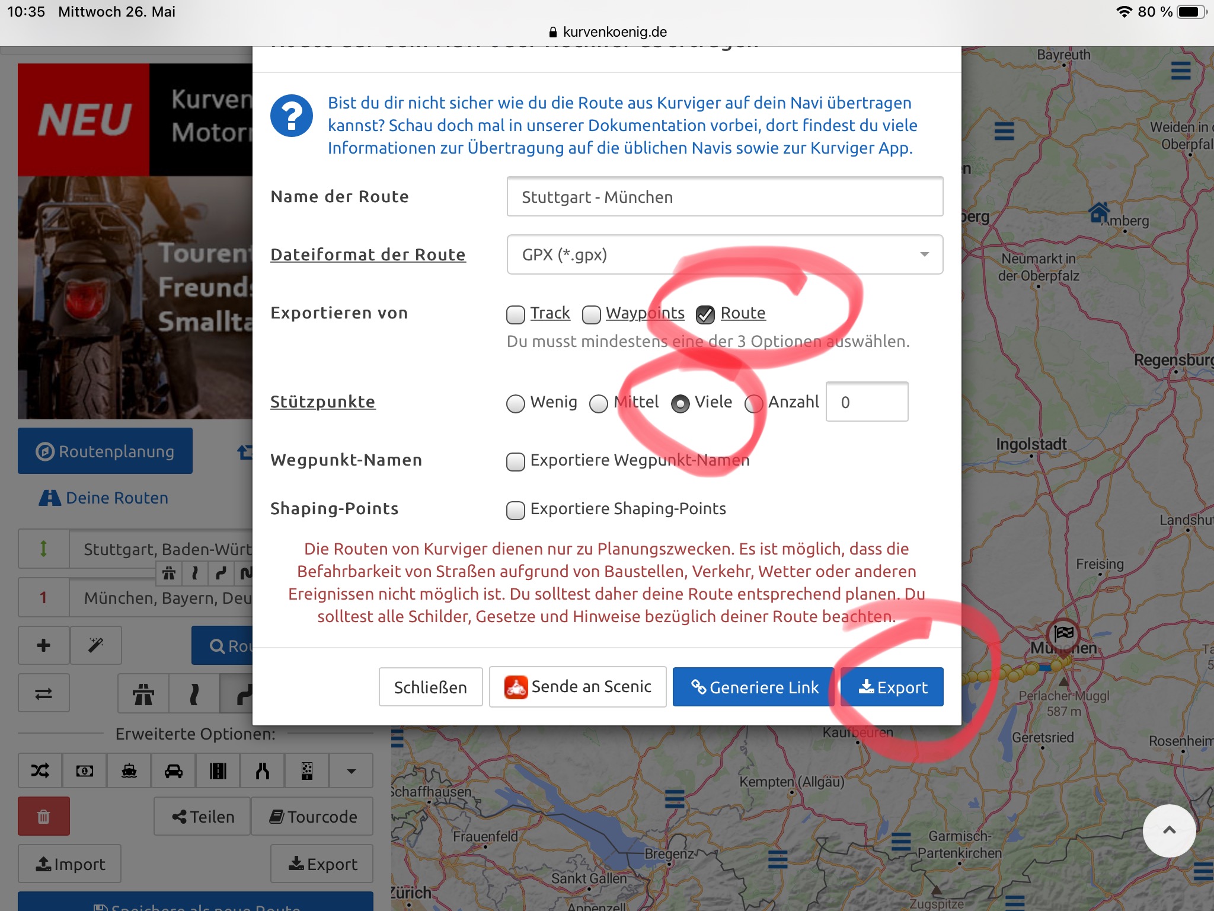Toggle the multi-lane road icon
The image size is (1214, 911).
(218, 770)
